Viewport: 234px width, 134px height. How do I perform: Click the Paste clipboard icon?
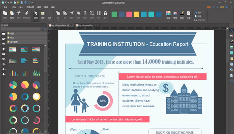[x=12, y=13]
